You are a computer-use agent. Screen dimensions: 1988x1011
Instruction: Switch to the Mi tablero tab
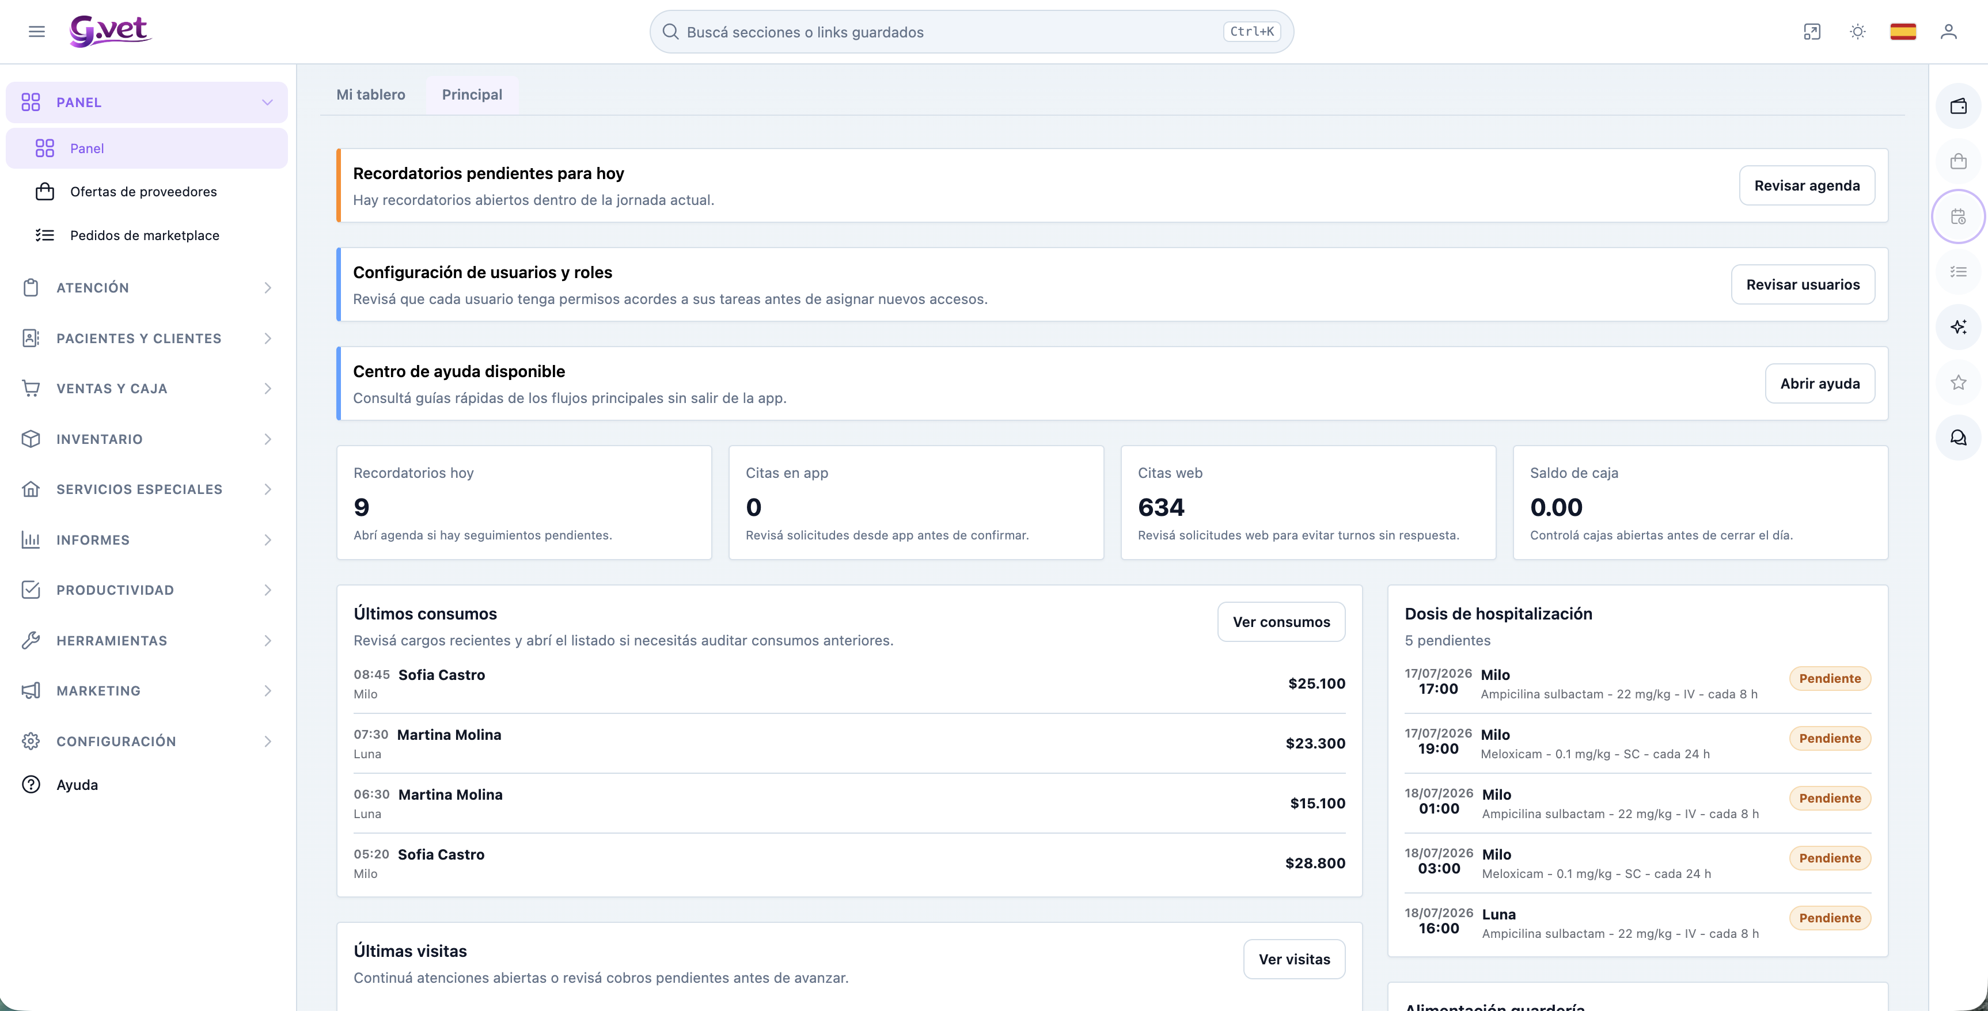[370, 95]
